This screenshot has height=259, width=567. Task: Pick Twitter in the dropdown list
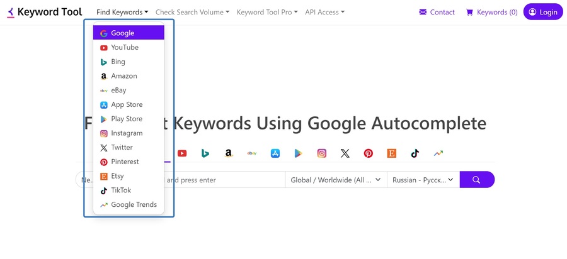129,147
